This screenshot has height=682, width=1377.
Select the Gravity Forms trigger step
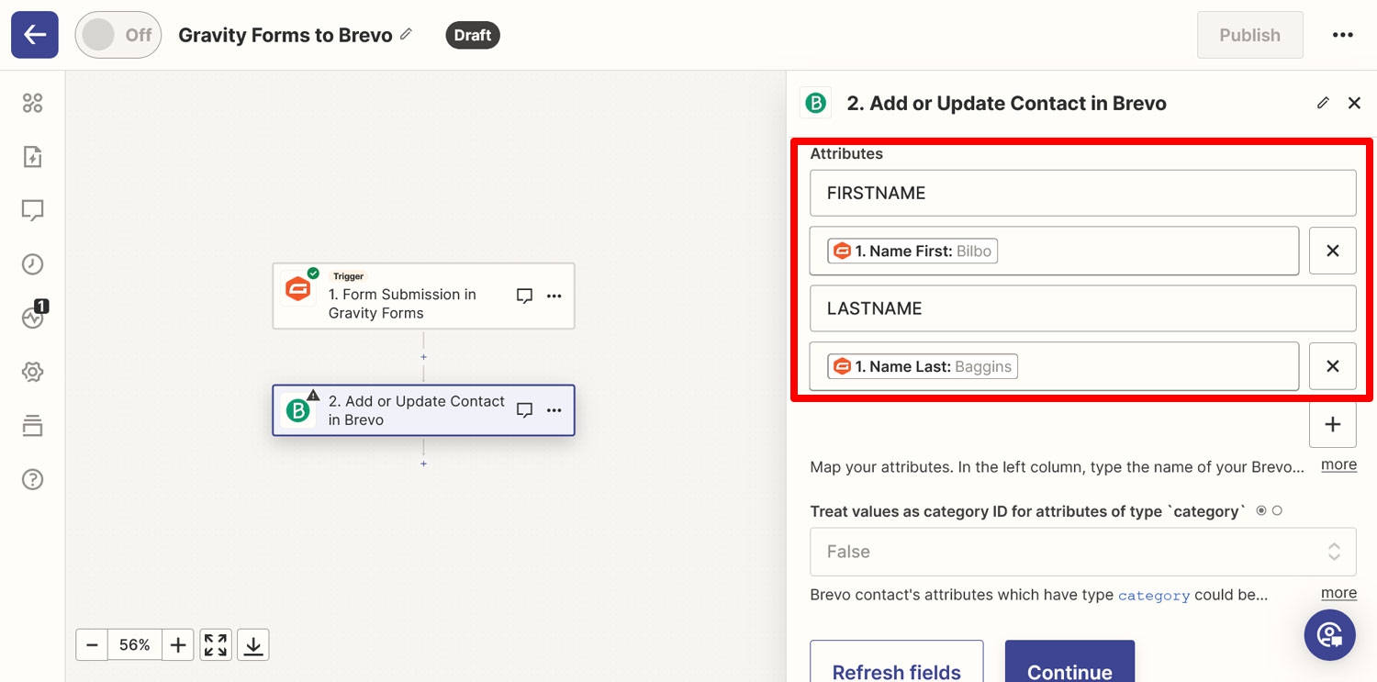(423, 296)
